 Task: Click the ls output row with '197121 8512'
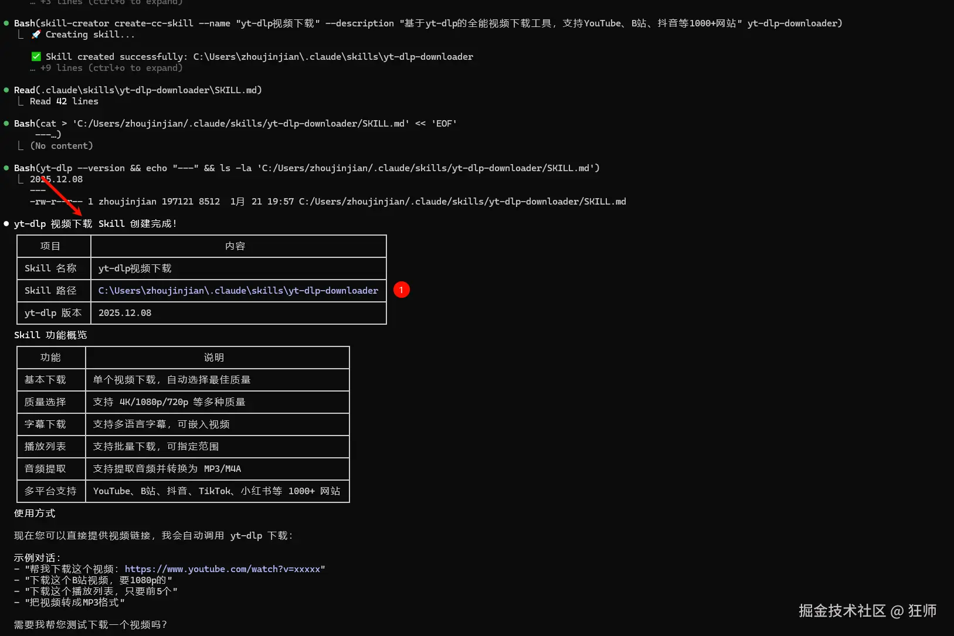tap(328, 202)
